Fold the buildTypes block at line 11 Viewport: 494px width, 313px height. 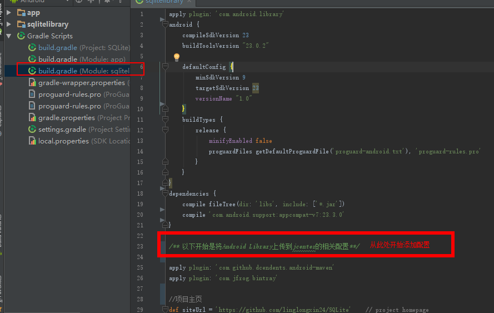pyautogui.click(x=165, y=119)
